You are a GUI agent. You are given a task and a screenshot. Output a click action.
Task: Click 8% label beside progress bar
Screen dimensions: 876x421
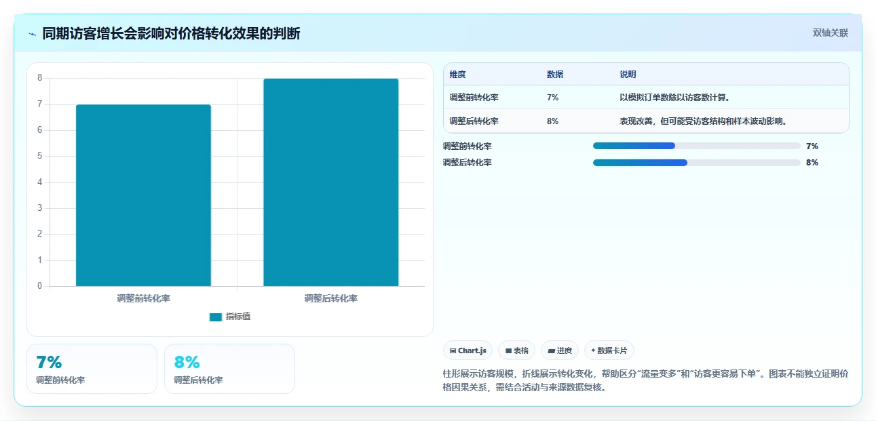(x=812, y=163)
